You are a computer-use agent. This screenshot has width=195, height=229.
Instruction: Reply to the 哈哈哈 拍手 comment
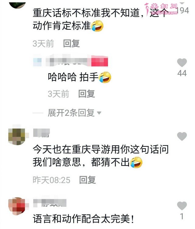click(x=87, y=94)
